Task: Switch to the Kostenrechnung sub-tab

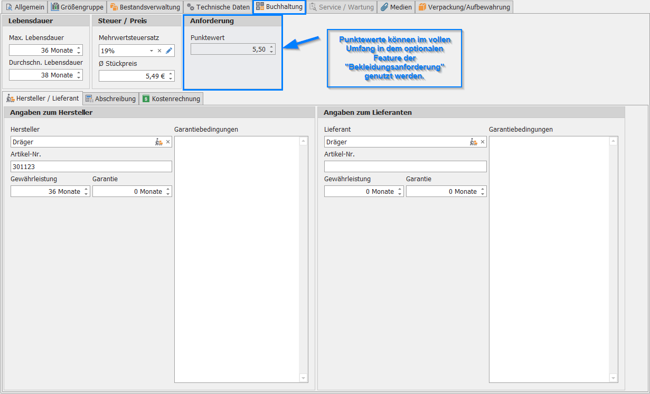Action: click(171, 99)
